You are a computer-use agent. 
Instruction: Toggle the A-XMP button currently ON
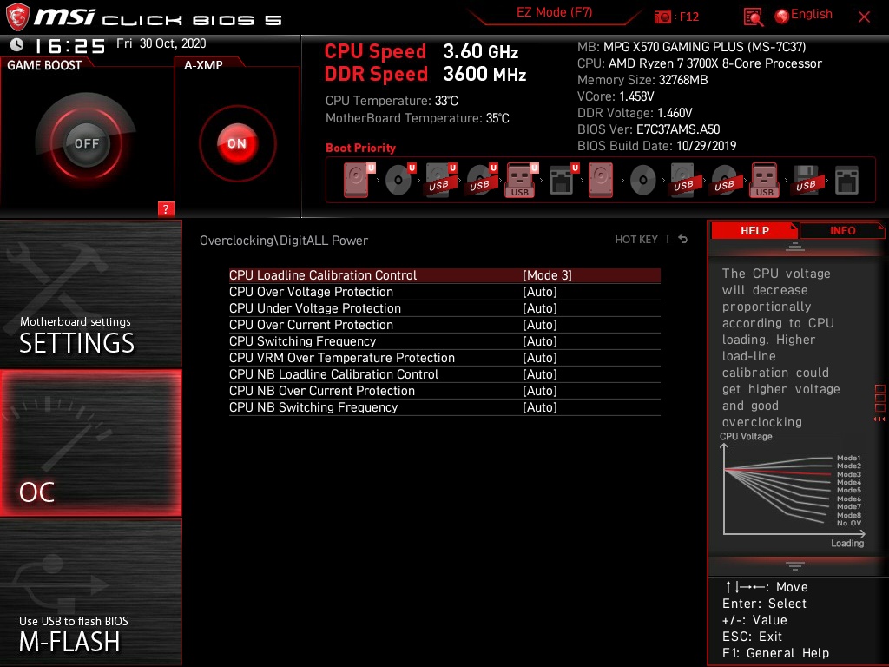[x=237, y=143]
